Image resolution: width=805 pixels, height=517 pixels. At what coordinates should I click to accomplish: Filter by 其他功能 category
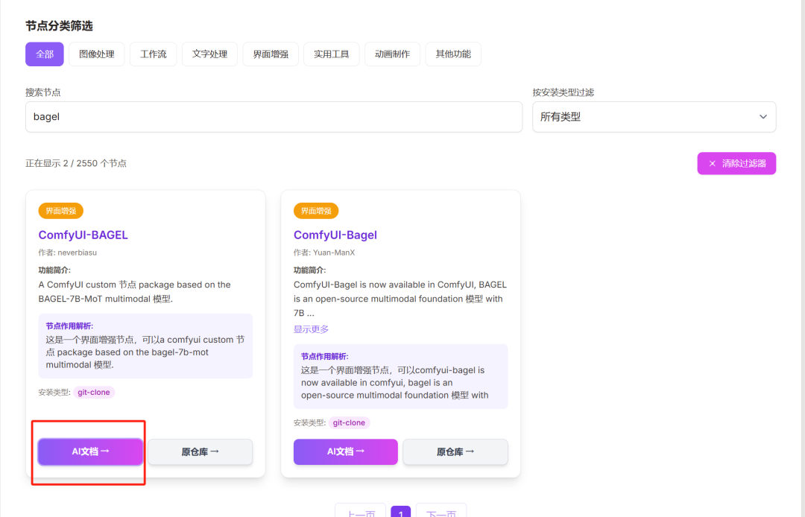click(x=453, y=54)
